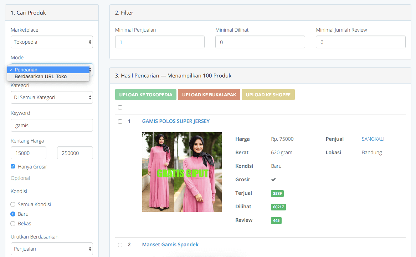Viewport: 416px width, 257px height.
Task: Open Urutkan Berdasarkan Penjualan dropdown
Action: (x=52, y=249)
